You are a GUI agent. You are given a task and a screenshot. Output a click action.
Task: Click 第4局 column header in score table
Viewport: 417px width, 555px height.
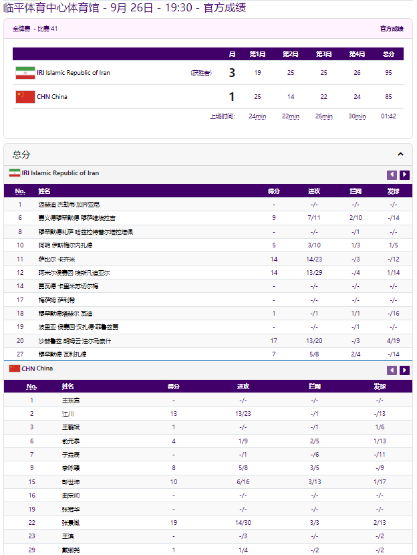[358, 54]
